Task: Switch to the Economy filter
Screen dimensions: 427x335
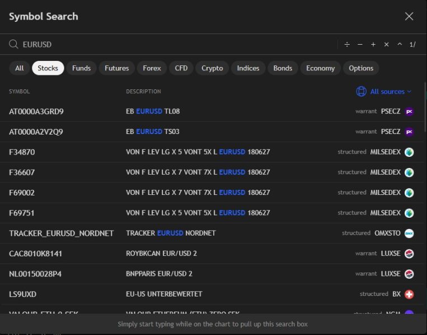Action: tap(321, 68)
